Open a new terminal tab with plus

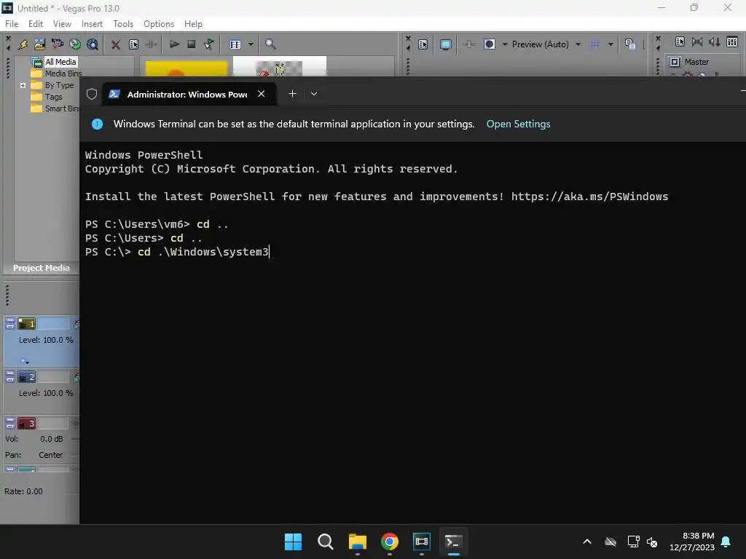click(x=293, y=94)
